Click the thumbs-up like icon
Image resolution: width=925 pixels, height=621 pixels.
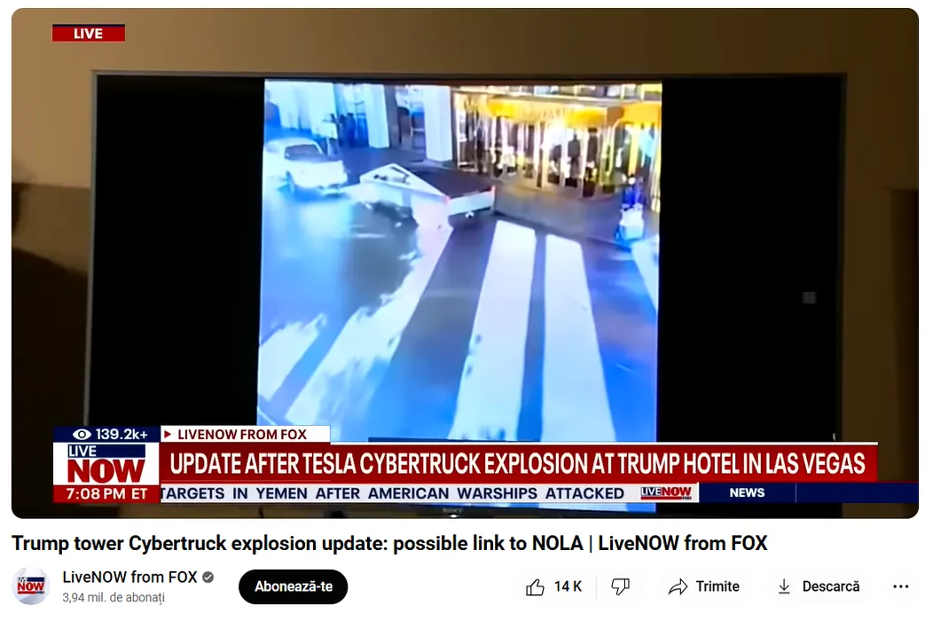[535, 586]
